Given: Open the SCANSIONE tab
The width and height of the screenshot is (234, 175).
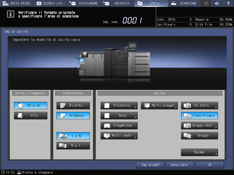Looking at the screenshot, I should coord(185,3).
